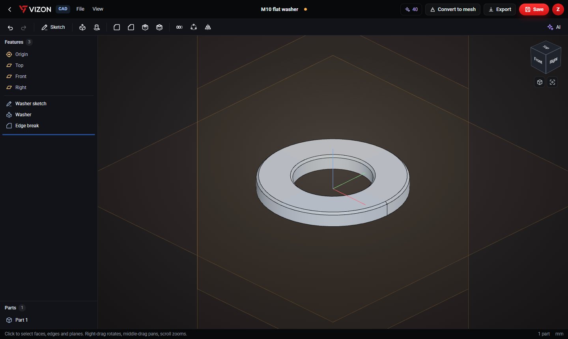Select Part 1 in Parts list

(x=49, y=320)
